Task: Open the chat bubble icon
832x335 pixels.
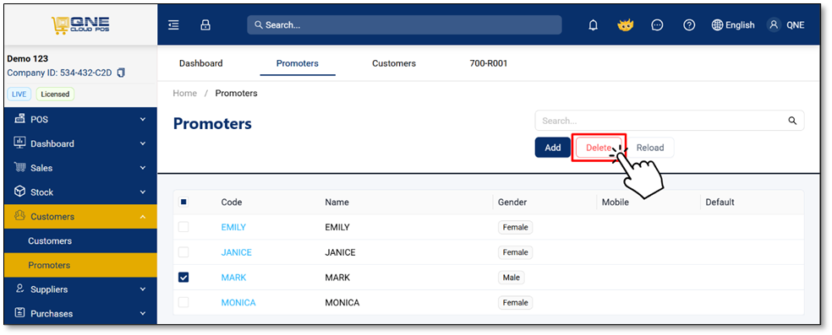Action: click(x=657, y=24)
